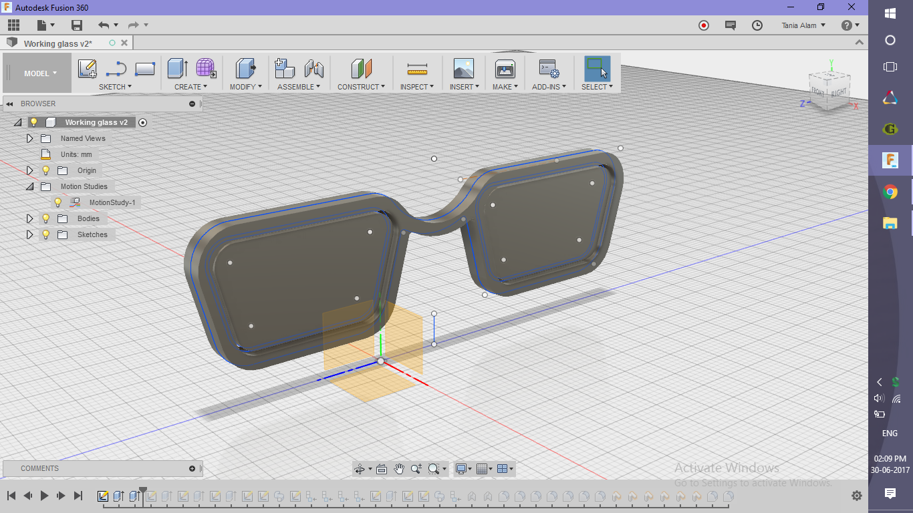Open the ASSEMBLE menu
The width and height of the screenshot is (913, 513).
299,87
